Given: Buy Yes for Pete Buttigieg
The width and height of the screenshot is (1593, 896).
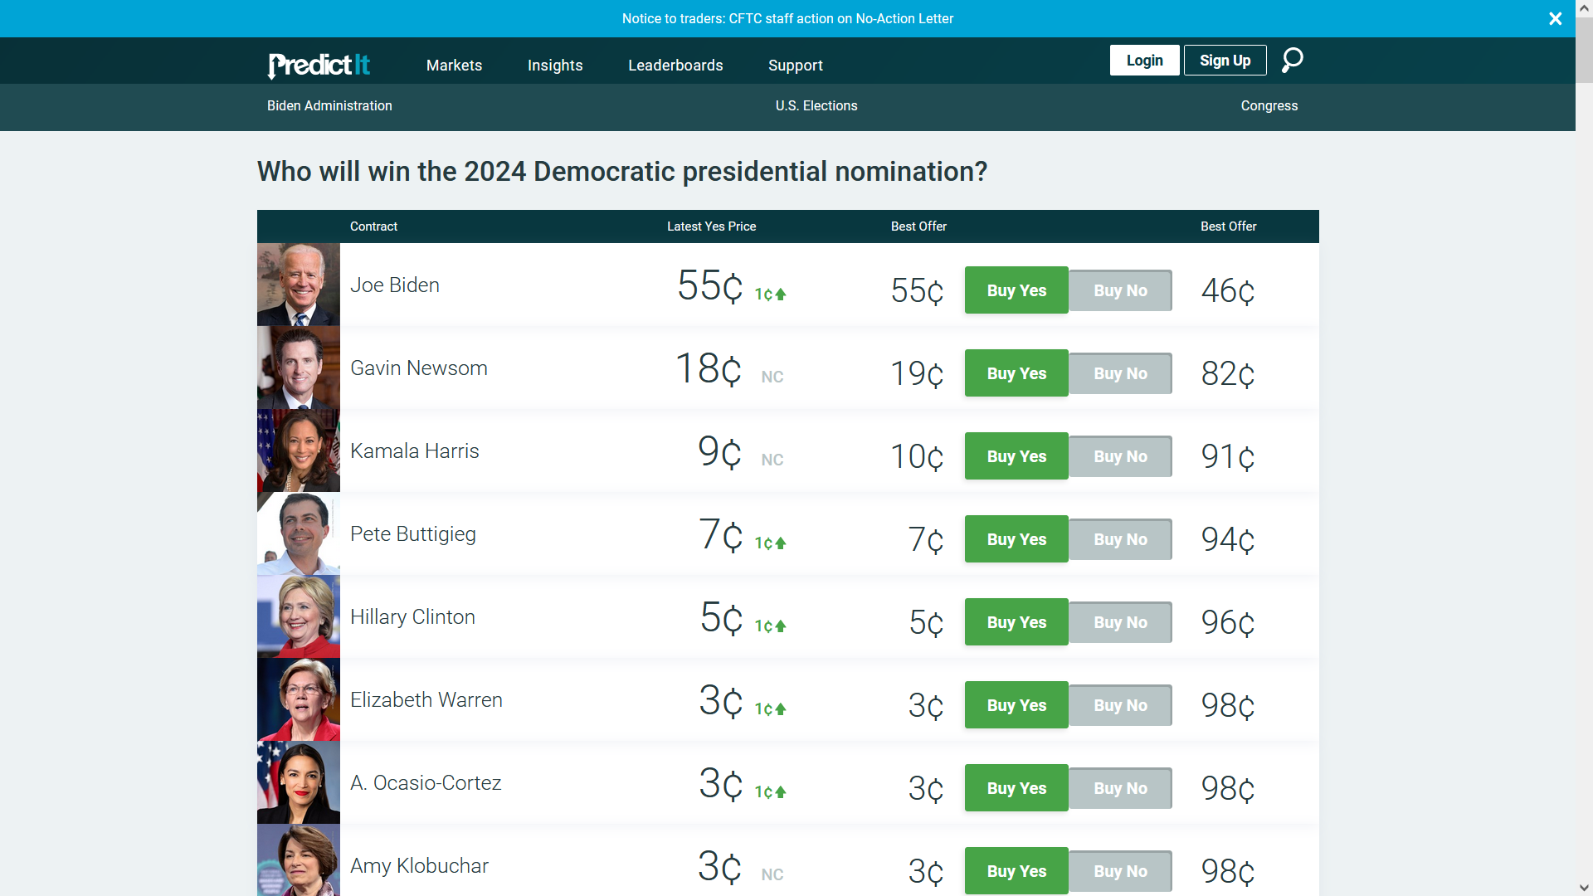Looking at the screenshot, I should (x=1016, y=539).
